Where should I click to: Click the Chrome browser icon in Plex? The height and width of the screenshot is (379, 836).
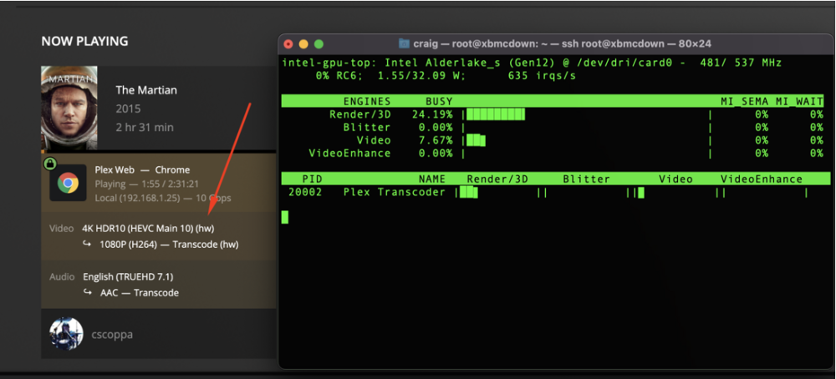68,183
